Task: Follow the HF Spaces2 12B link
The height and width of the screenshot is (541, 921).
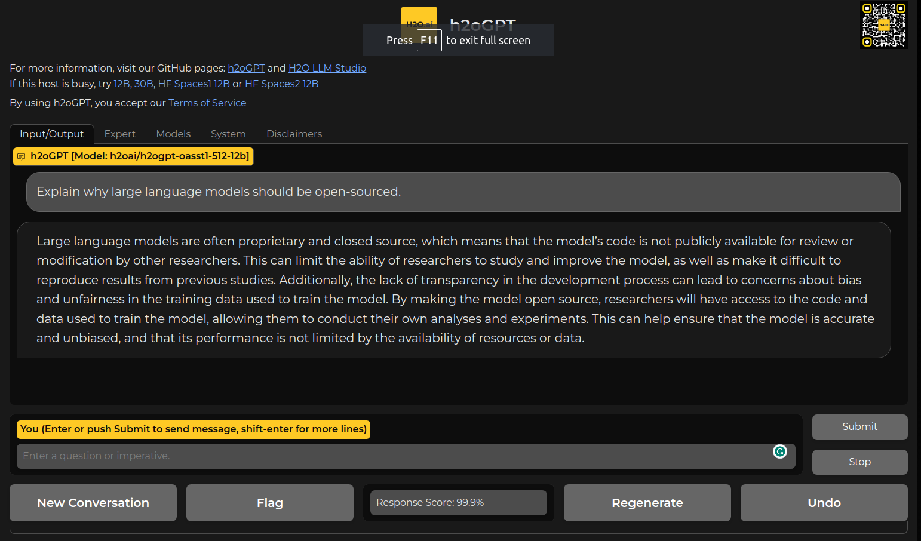Action: (x=281, y=84)
